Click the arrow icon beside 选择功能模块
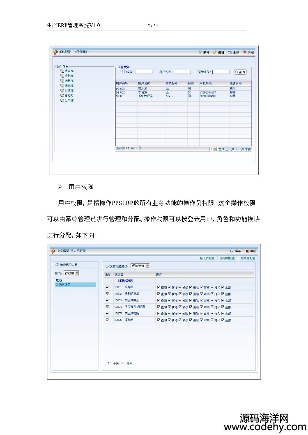Image resolution: width=308 pixels, height=435 pixels. 107,266
